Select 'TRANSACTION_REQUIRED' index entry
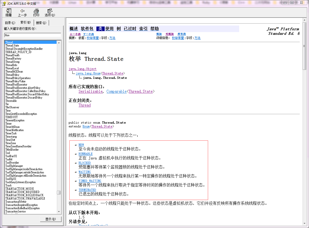 [x=23, y=192]
